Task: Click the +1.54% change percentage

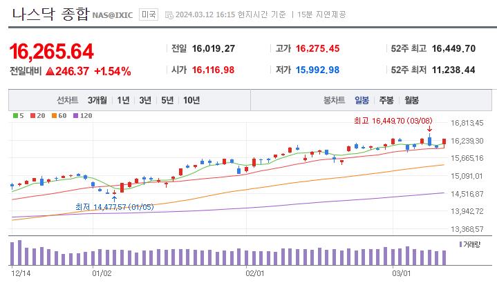Action: pos(113,71)
